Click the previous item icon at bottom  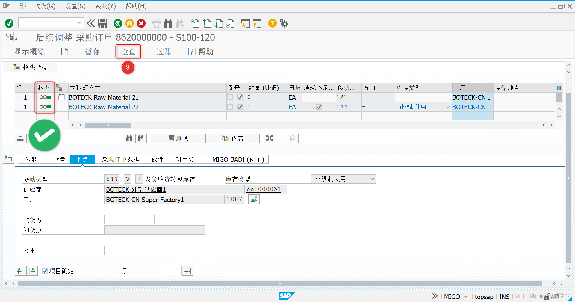coord(20,271)
